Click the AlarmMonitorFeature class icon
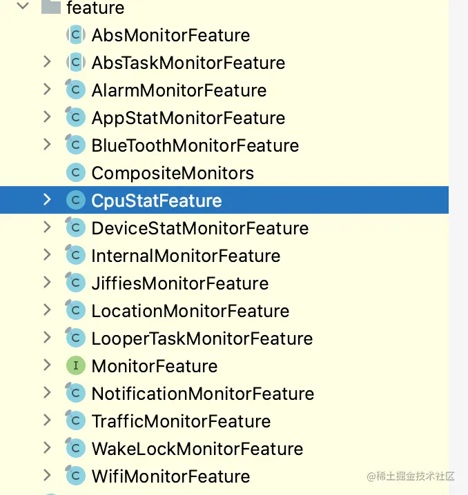468x495 pixels. (75, 90)
